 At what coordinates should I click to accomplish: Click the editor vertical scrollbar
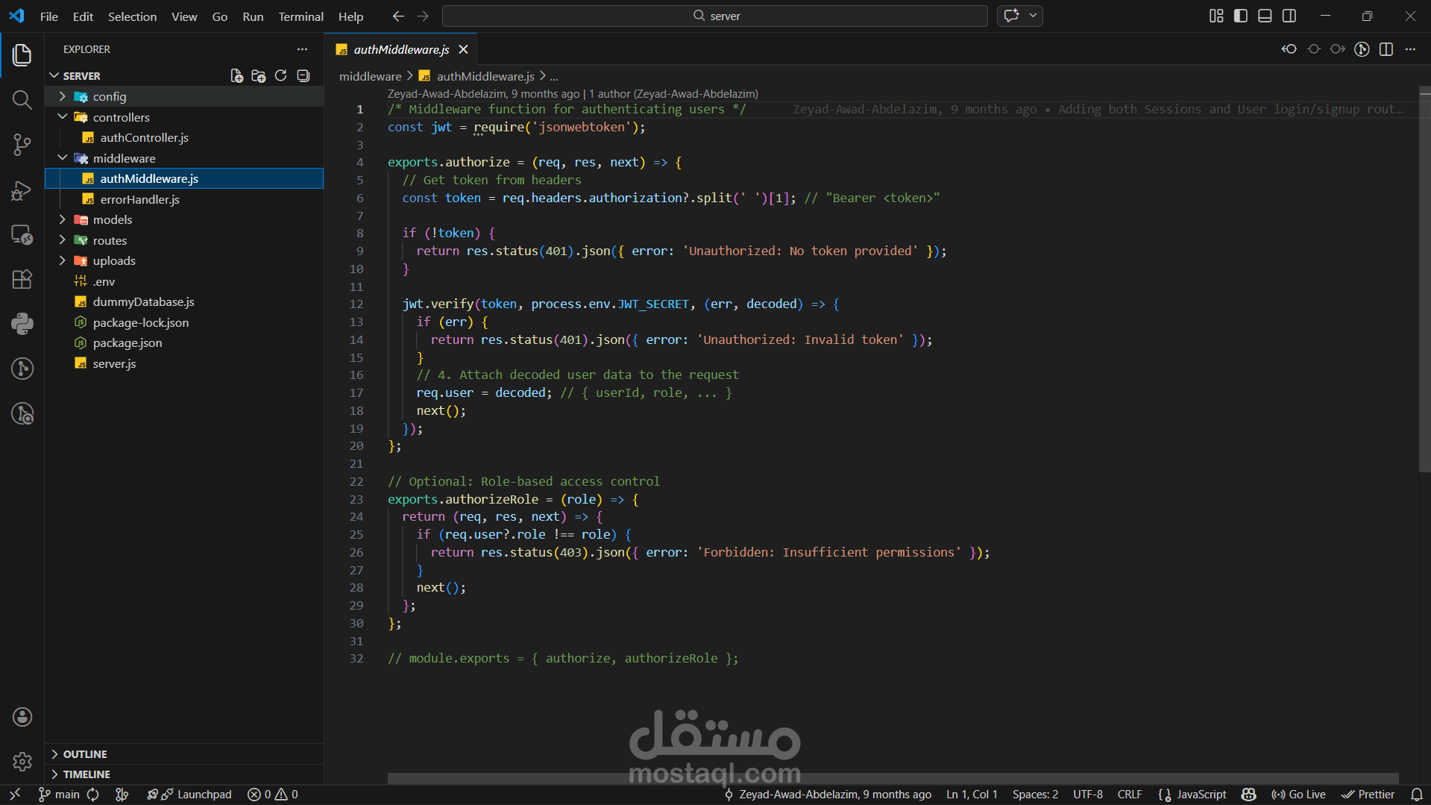1424,279
